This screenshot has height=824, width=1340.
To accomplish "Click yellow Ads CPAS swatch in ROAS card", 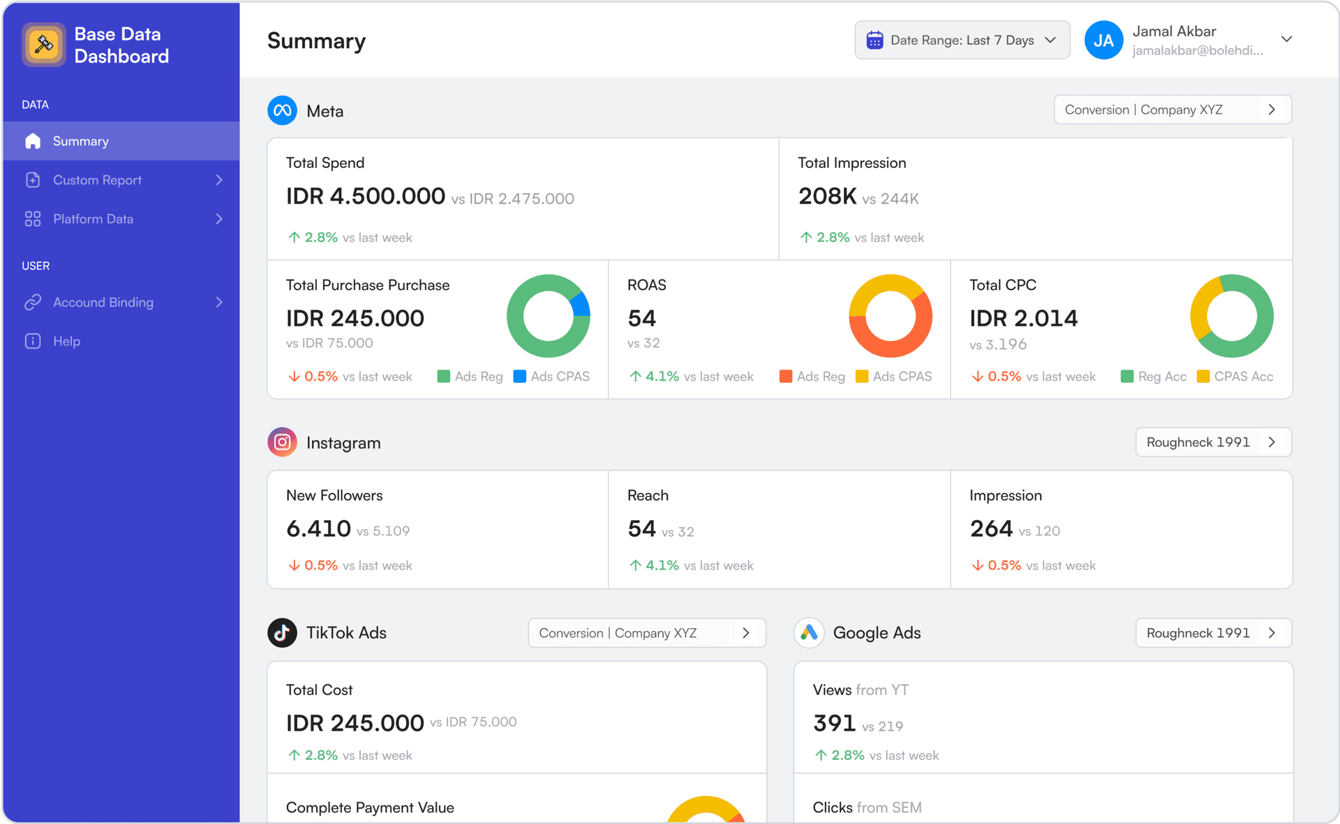I will pos(862,376).
